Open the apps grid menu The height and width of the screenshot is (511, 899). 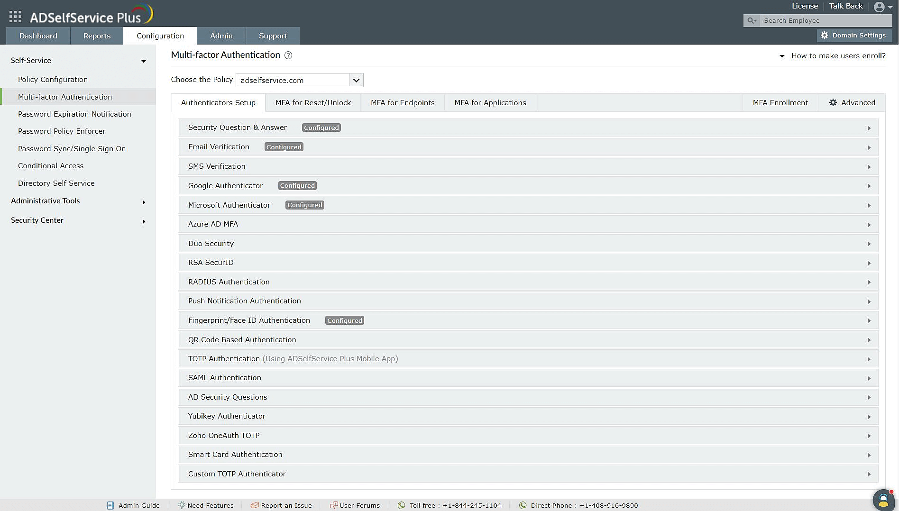15,16
